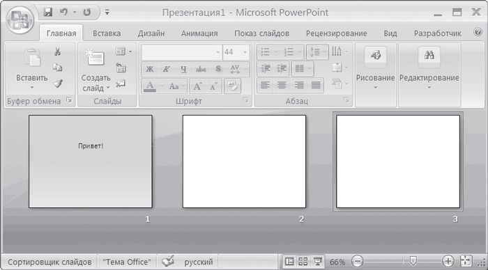This screenshot has width=488, height=270.
Task: Reset the slide using reset icon
Action: pos(121,67)
